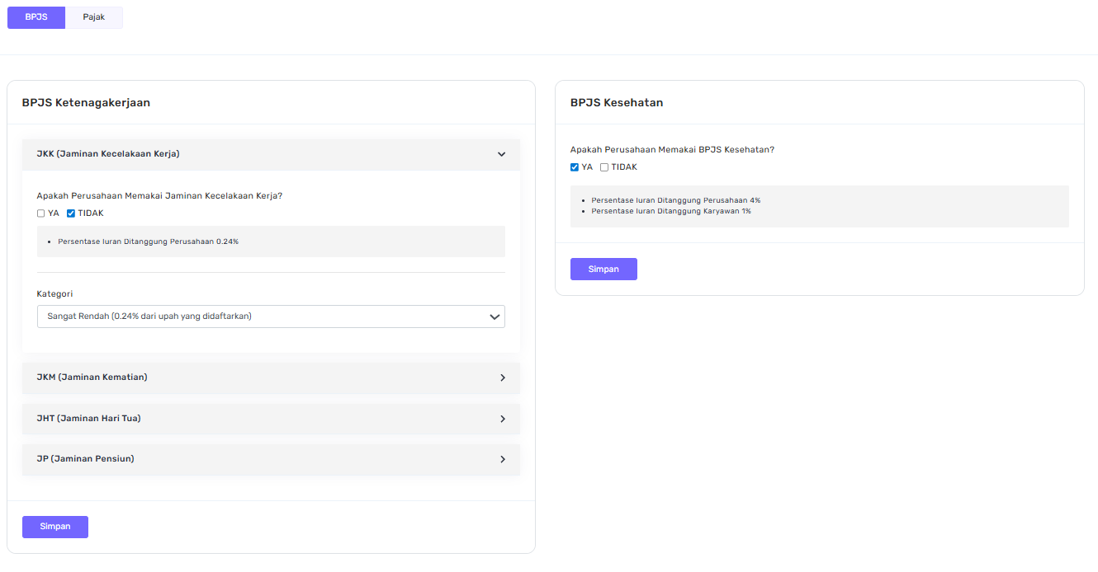
Task: Uncheck YA under BPJS Kesehatan
Action: (575, 166)
